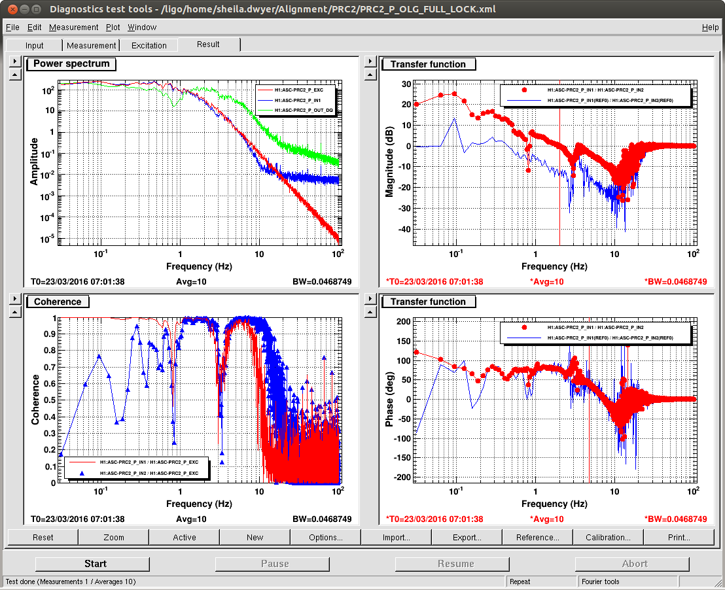
Task: Click the Pause button
Action: (272, 564)
